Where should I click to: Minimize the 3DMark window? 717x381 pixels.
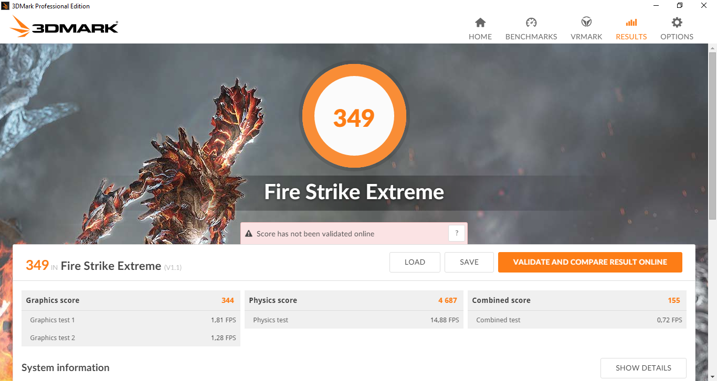coord(656,6)
